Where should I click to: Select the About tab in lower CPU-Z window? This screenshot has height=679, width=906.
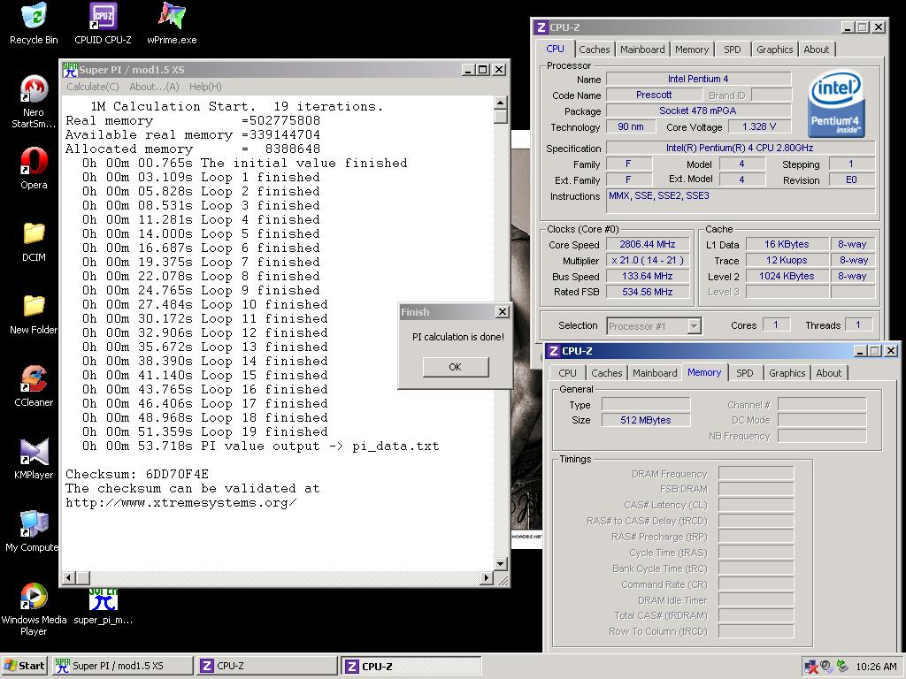[x=828, y=373]
